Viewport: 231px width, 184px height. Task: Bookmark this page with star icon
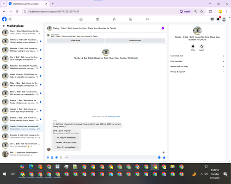coord(201,12)
